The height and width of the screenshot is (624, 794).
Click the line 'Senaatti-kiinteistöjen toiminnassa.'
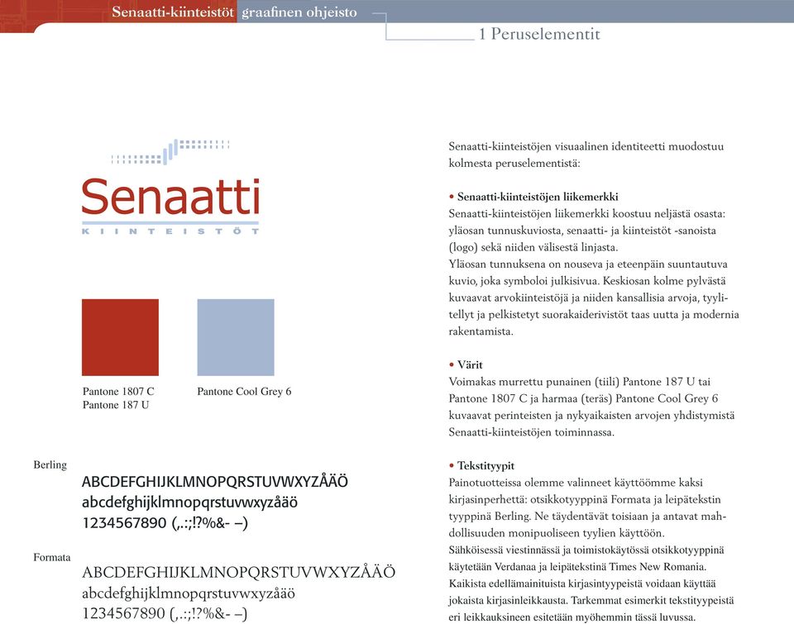point(531,432)
